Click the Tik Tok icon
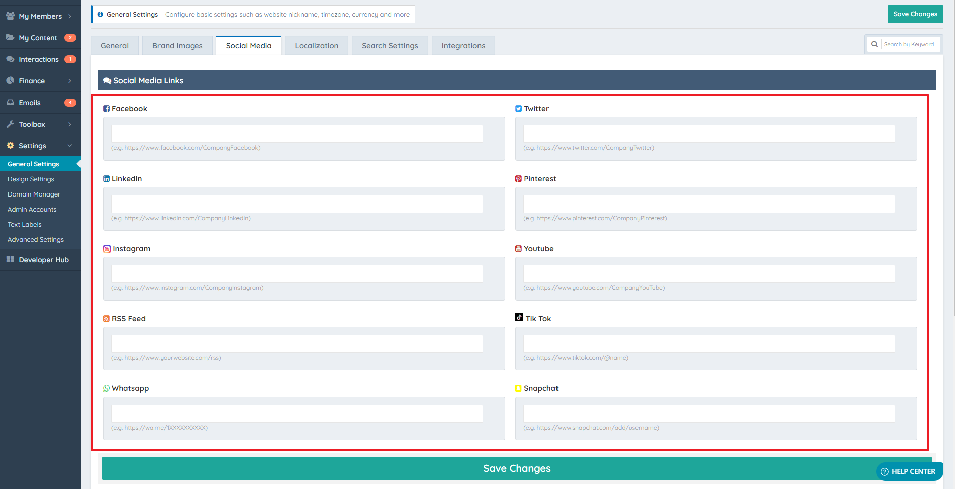955x489 pixels. point(519,317)
